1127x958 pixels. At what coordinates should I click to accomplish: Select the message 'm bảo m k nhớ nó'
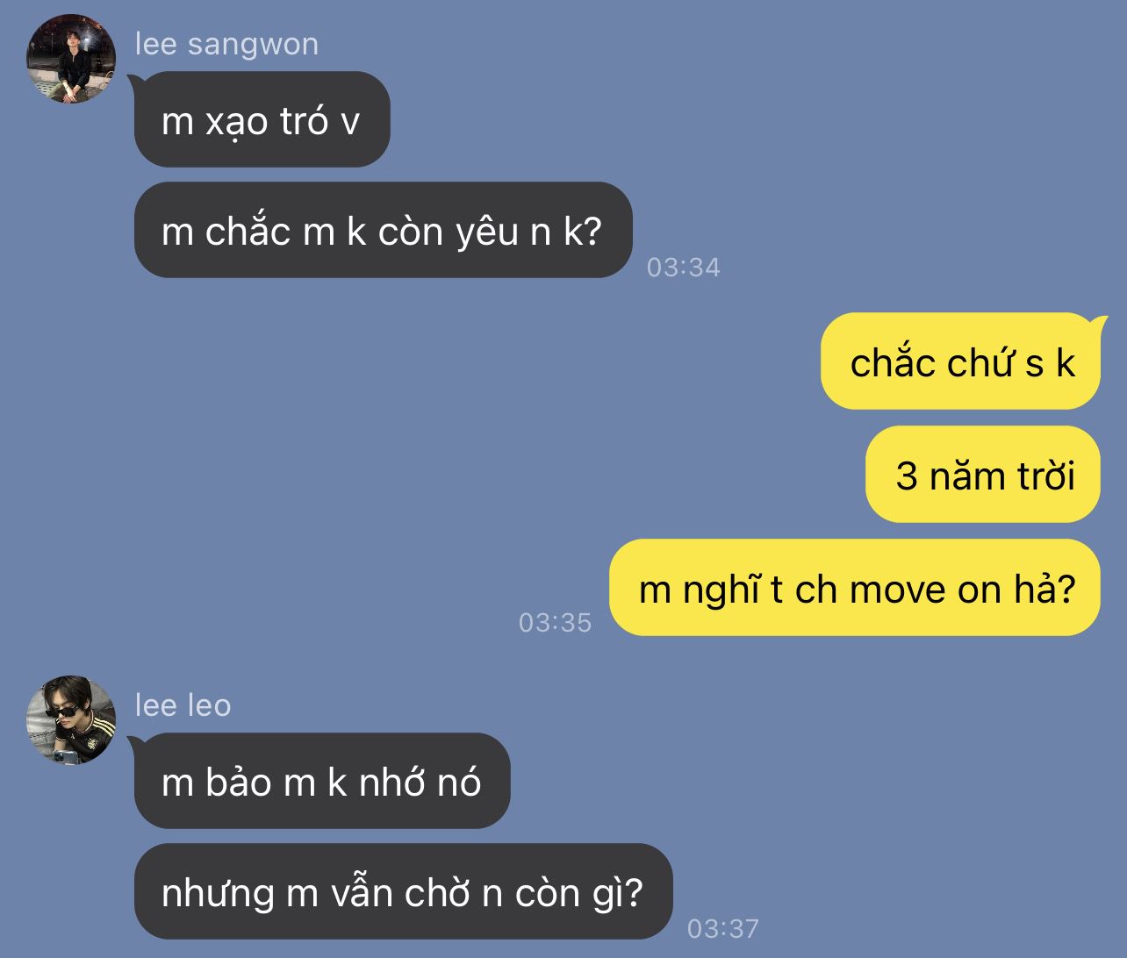pos(322,781)
